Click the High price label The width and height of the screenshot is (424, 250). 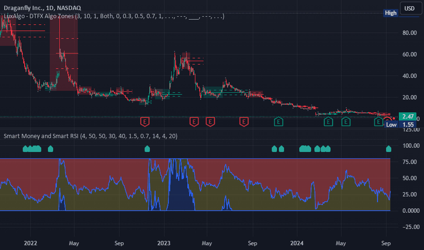coord(390,13)
